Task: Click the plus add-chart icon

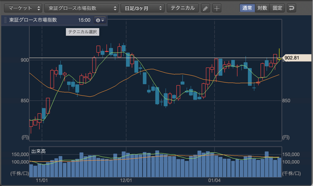Action: [x=216, y=8]
